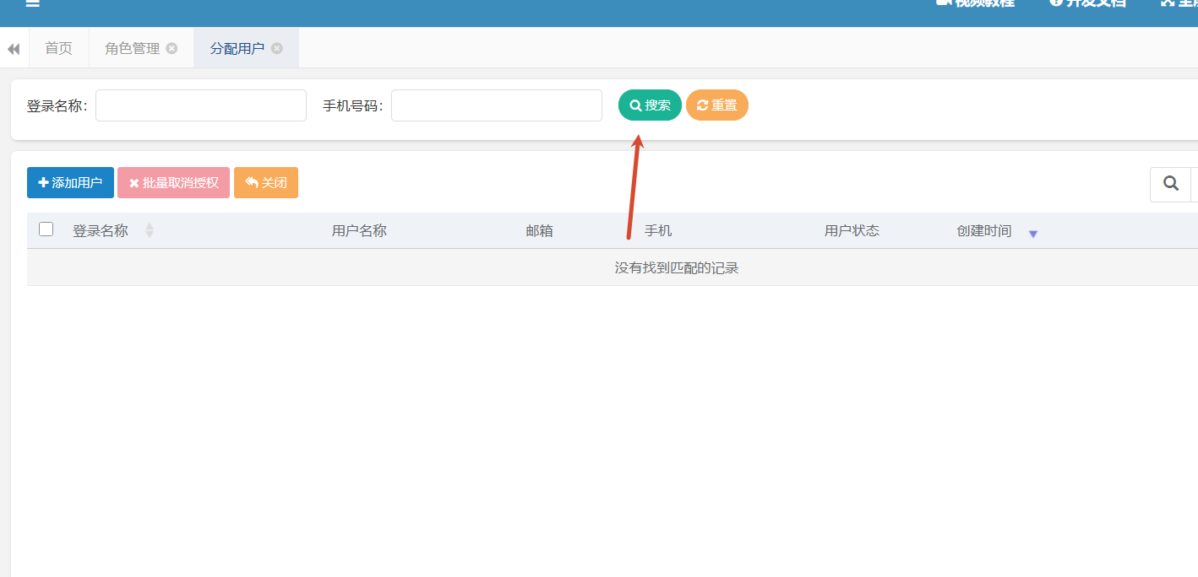Click the 没有找到匹配的记录 message row
The width and height of the screenshot is (1198, 577).
613,267
